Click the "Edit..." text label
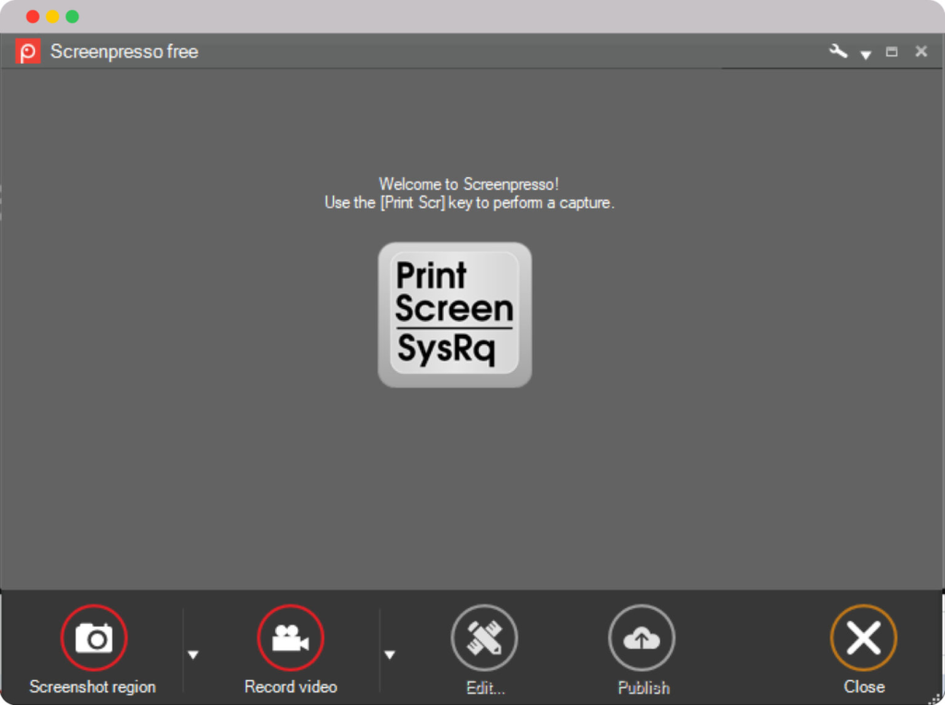 485,687
